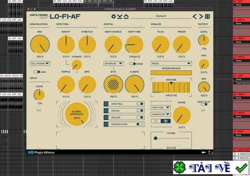Toggle the Digital section switch
The image size is (250, 176).
[x=140, y=111]
